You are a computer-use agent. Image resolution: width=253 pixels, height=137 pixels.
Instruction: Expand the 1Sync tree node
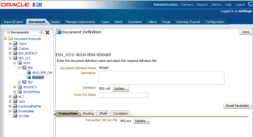coord(10,44)
